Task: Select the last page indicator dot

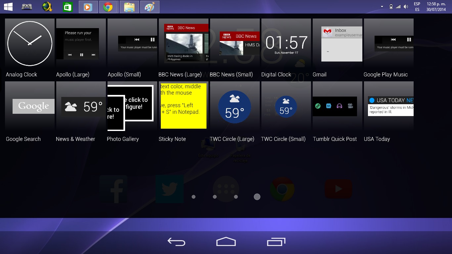Action: coord(257,197)
